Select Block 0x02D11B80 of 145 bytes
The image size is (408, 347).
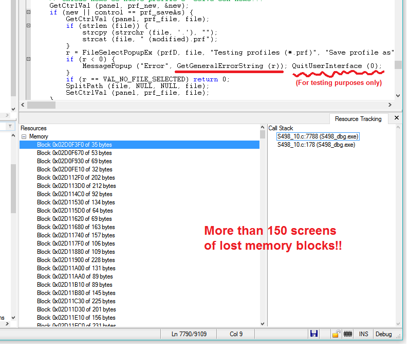(77, 294)
